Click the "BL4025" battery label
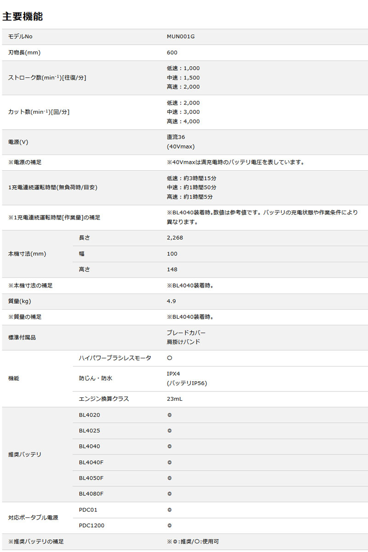 pyautogui.click(x=90, y=431)
